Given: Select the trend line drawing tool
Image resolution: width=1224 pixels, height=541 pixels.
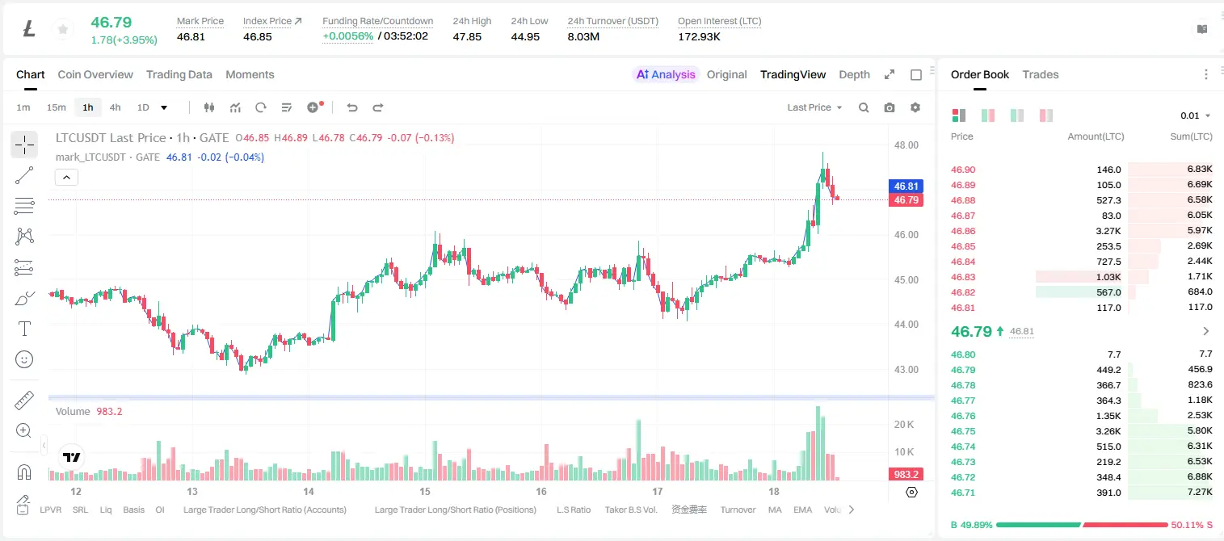Looking at the screenshot, I should click(24, 175).
